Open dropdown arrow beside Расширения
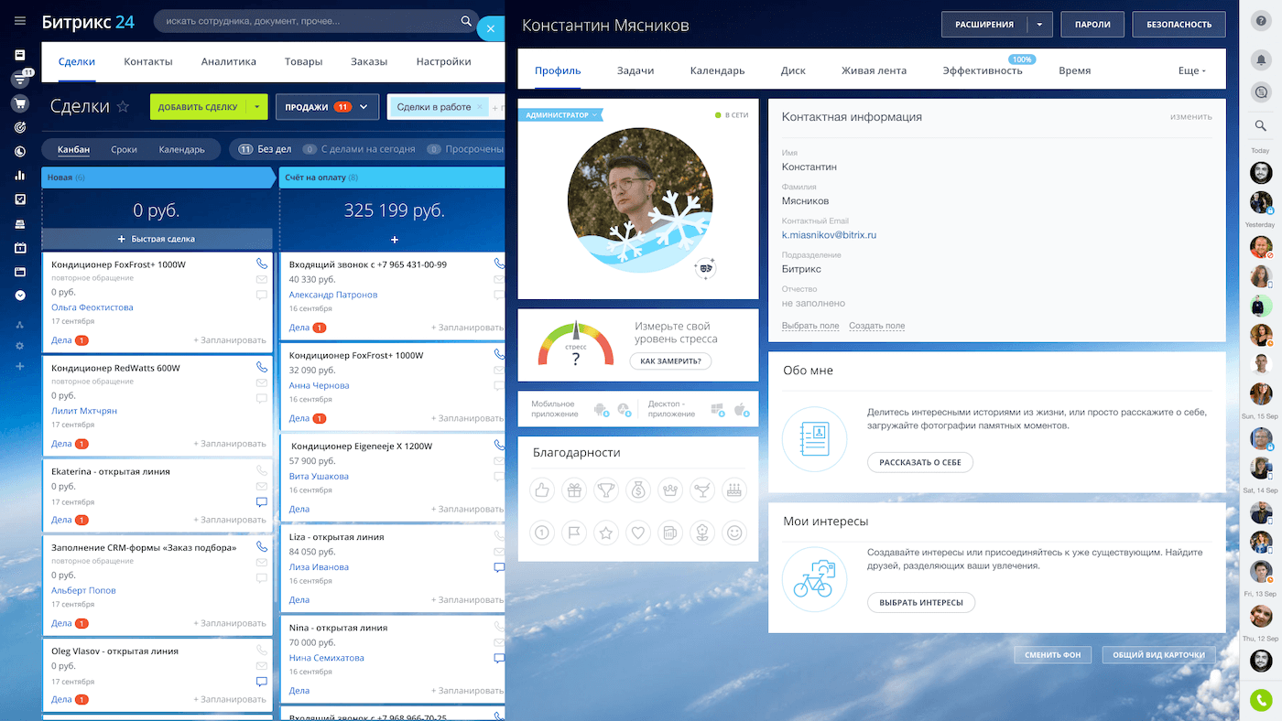This screenshot has width=1282, height=721. (x=1039, y=25)
